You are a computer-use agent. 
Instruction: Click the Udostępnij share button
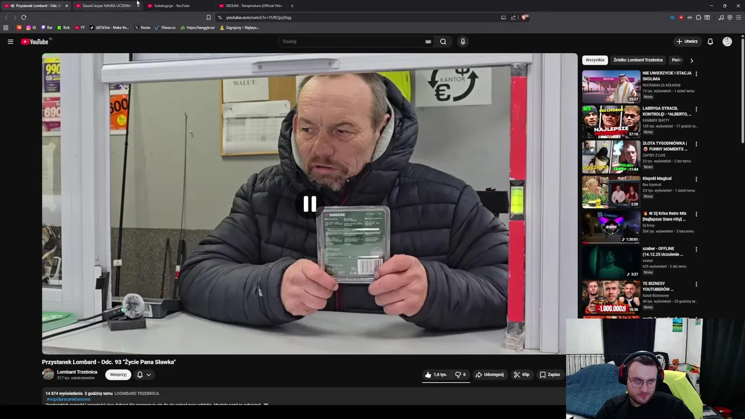[489, 375]
